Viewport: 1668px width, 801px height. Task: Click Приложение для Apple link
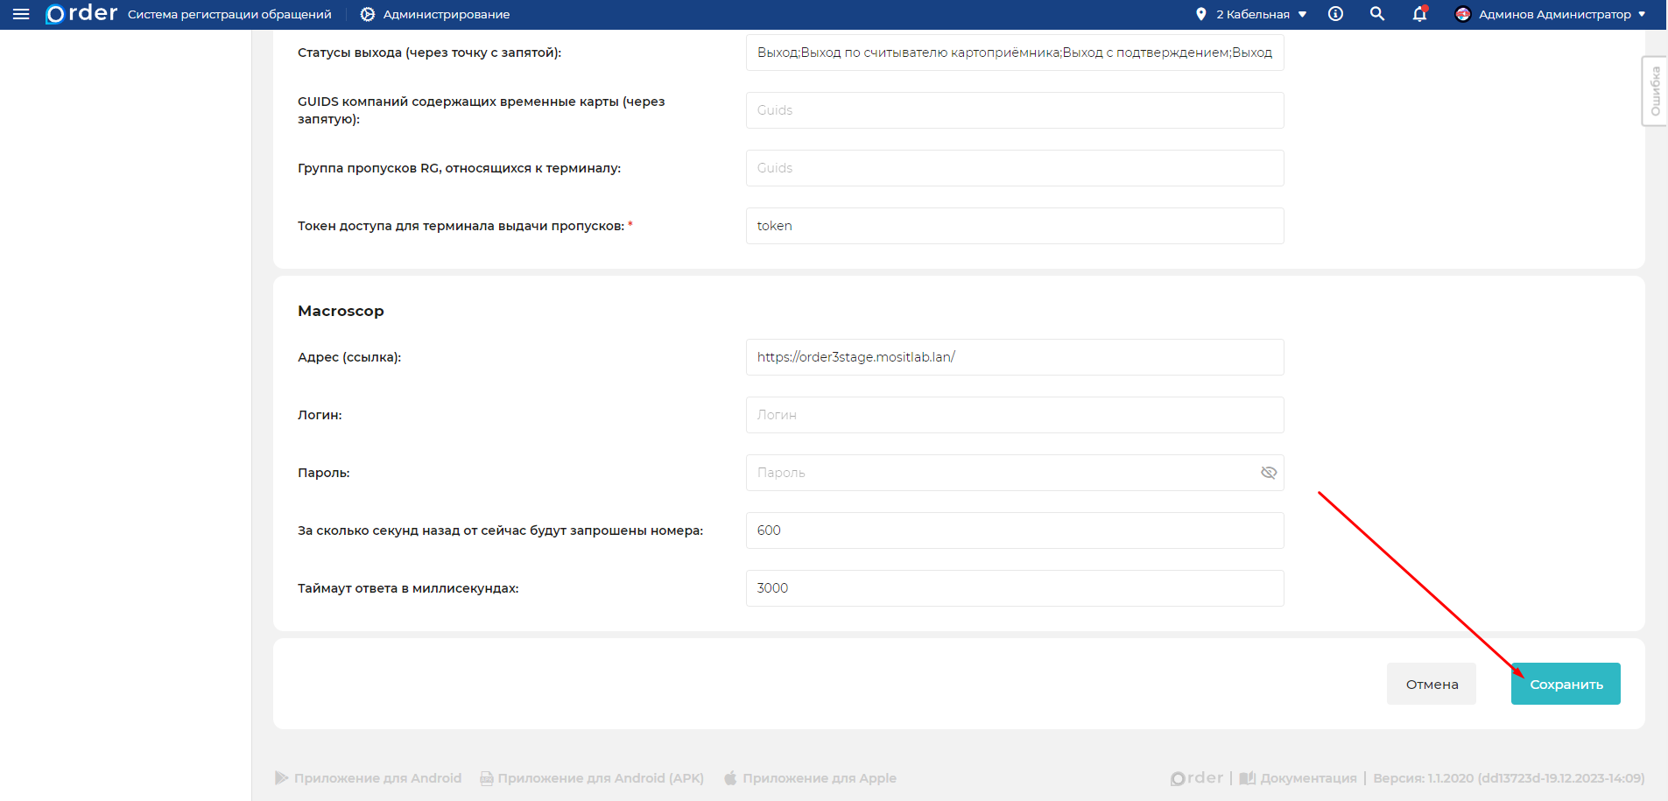[819, 778]
